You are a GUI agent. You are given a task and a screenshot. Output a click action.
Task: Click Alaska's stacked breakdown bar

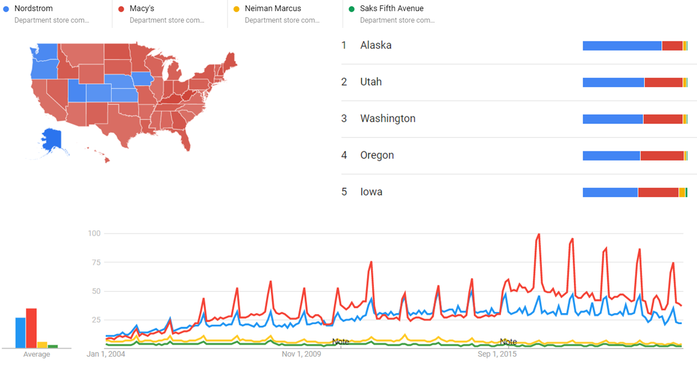[x=635, y=46]
